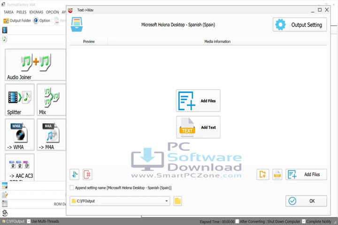Click the voice preset drawer icon

(77, 24)
